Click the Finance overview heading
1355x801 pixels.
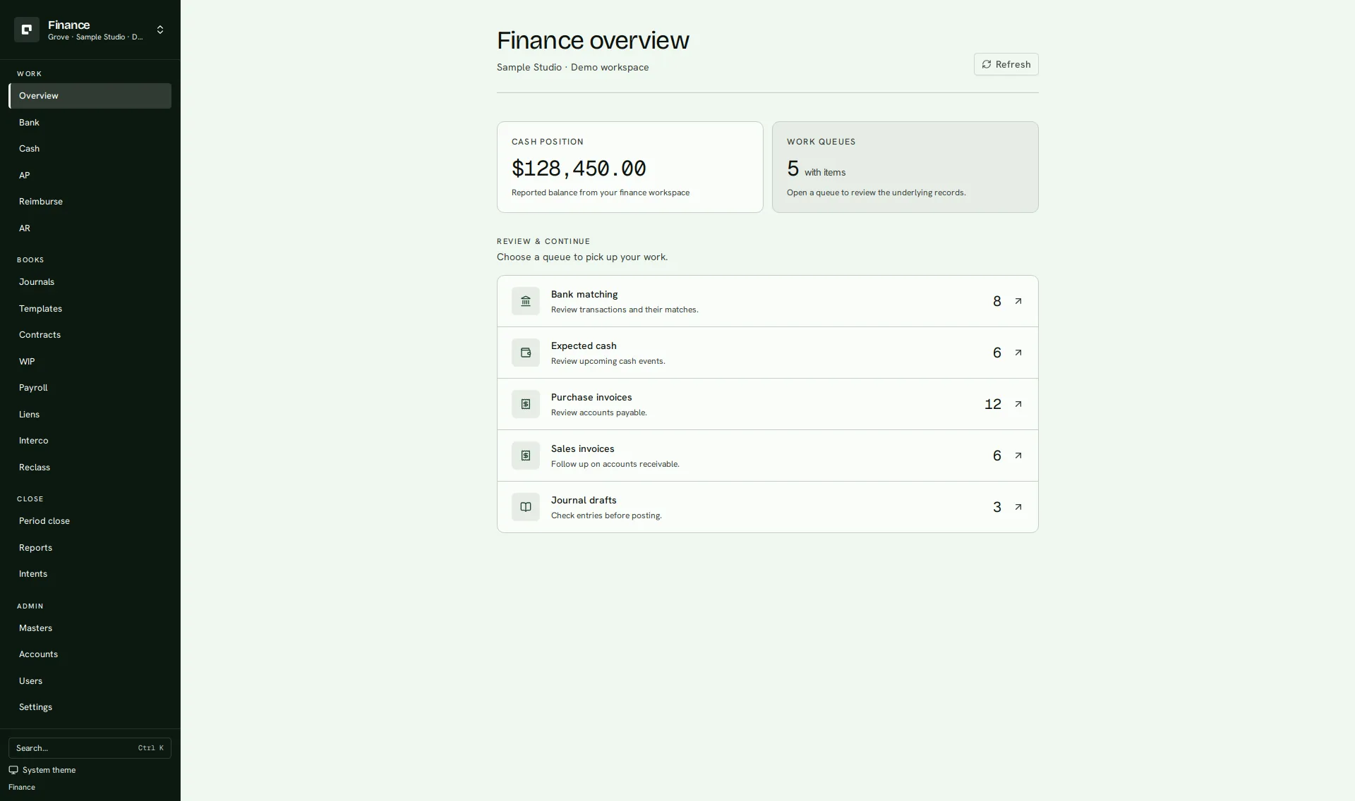(593, 40)
